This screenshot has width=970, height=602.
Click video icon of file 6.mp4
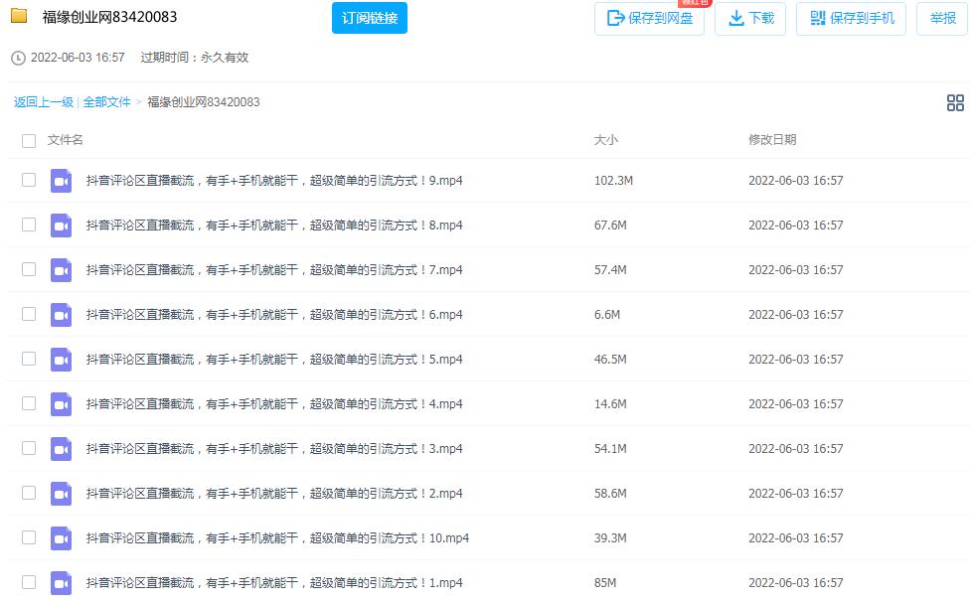(x=61, y=315)
